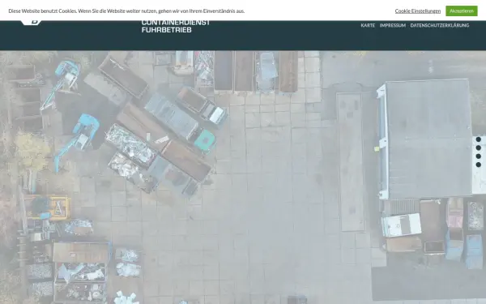This screenshot has width=486, height=304.
Task: Select the third section navigation dot
Action: tap(478, 156)
